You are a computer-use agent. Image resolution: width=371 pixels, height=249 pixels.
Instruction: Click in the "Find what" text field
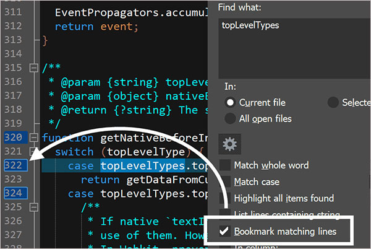point(291,43)
